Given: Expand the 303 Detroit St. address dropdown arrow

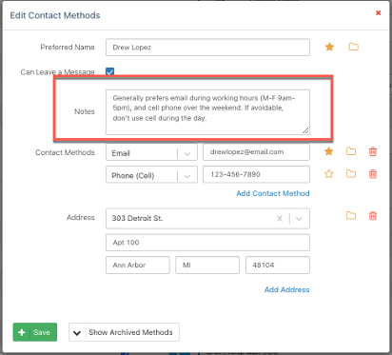Looking at the screenshot, I should coord(299,219).
